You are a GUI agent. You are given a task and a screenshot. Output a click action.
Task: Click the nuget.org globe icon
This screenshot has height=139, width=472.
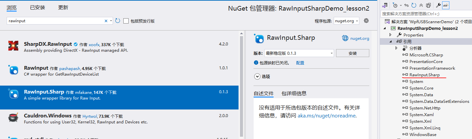345,38
